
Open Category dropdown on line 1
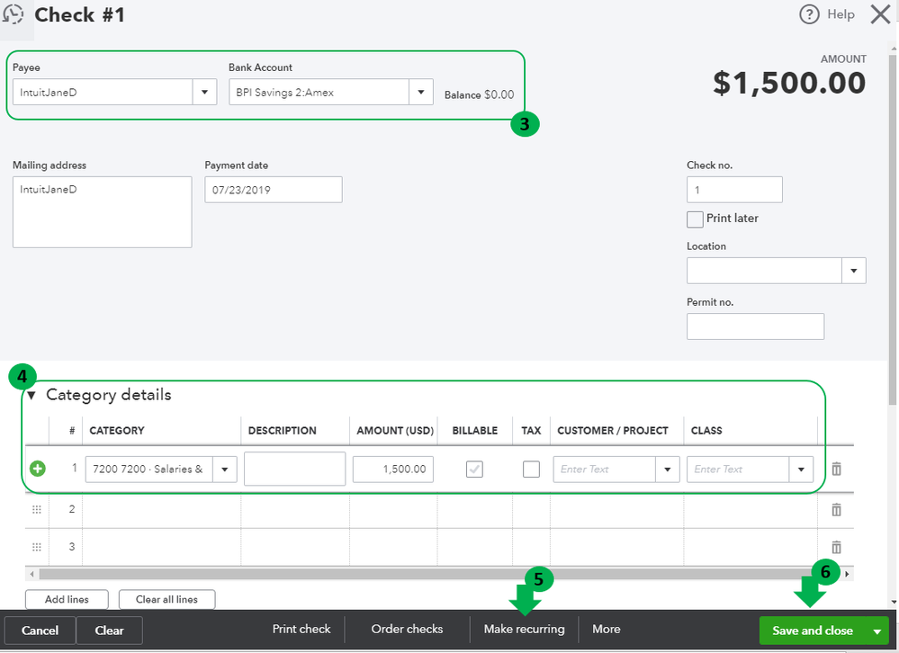pos(225,470)
